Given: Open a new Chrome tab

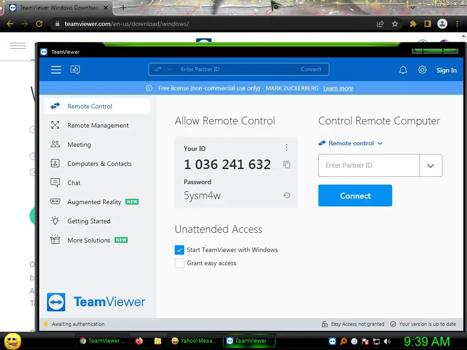Looking at the screenshot, I should [x=123, y=8].
